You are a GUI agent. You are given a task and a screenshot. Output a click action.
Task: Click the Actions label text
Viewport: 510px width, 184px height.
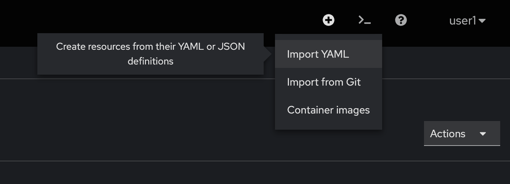448,134
